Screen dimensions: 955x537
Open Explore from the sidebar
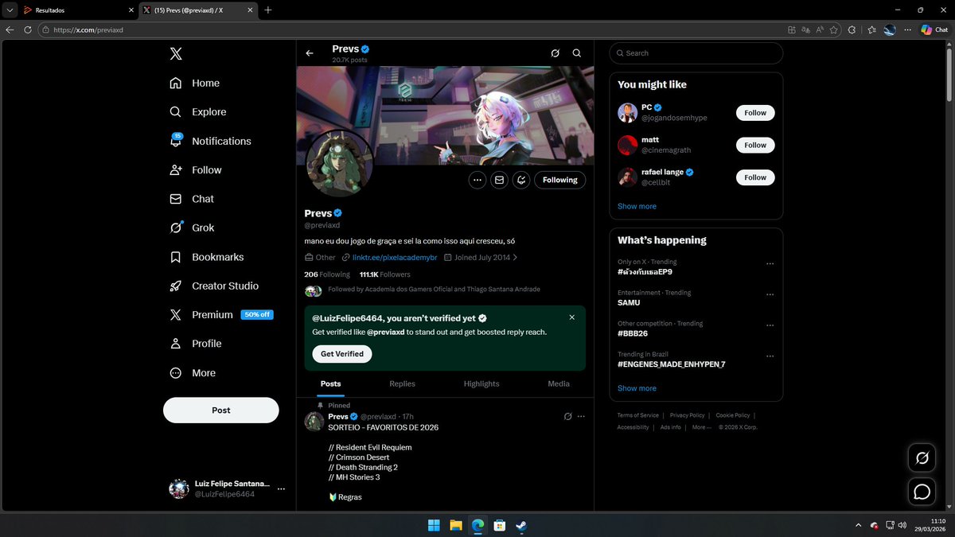point(198,112)
